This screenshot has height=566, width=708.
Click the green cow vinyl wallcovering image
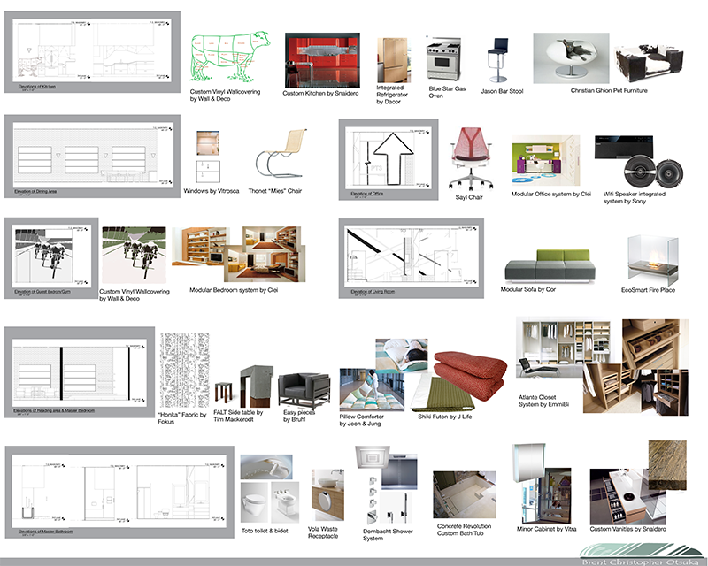point(229,56)
